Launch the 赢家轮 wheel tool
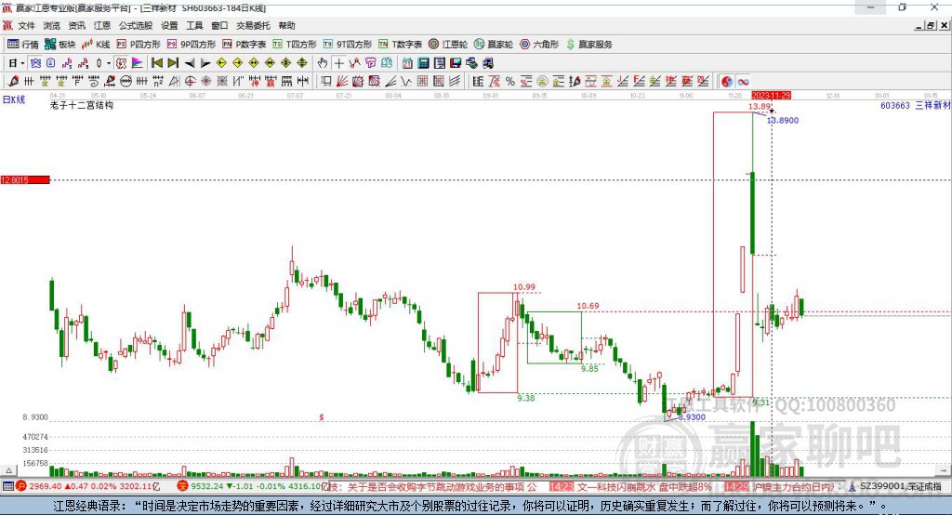 (x=494, y=45)
